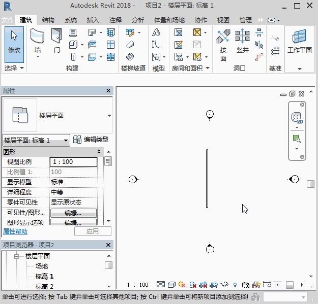Open the 楼层平面: 标高 1 instance dropdown
Screen dimensions: 318x304
pyautogui.click(x=36, y=140)
